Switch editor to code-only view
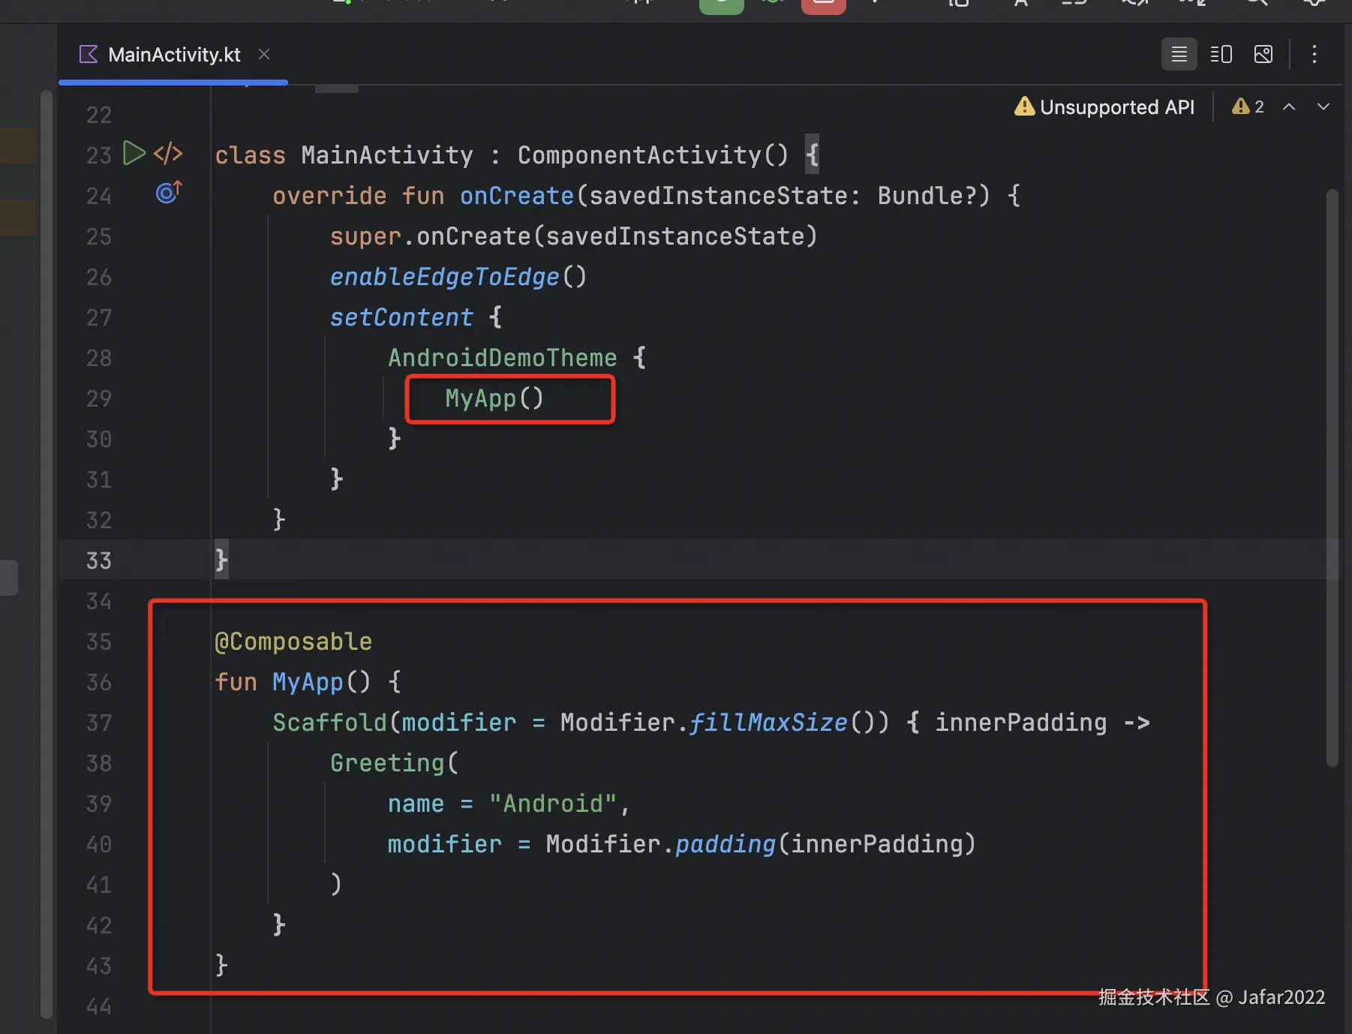 tap(1179, 54)
